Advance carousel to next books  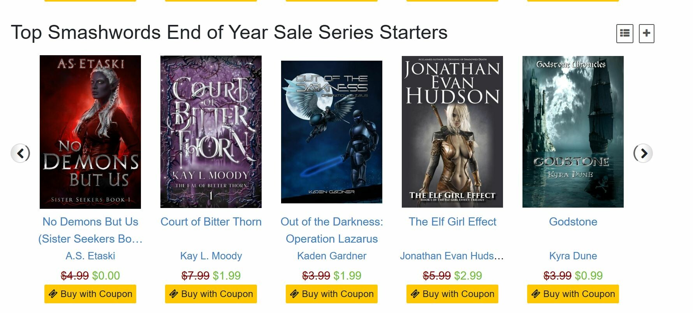pyautogui.click(x=643, y=153)
